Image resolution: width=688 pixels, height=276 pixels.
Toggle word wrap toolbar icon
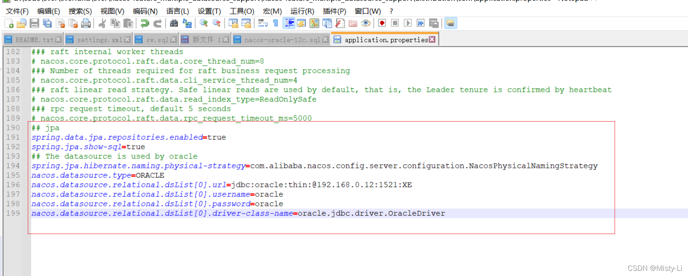pos(263,23)
